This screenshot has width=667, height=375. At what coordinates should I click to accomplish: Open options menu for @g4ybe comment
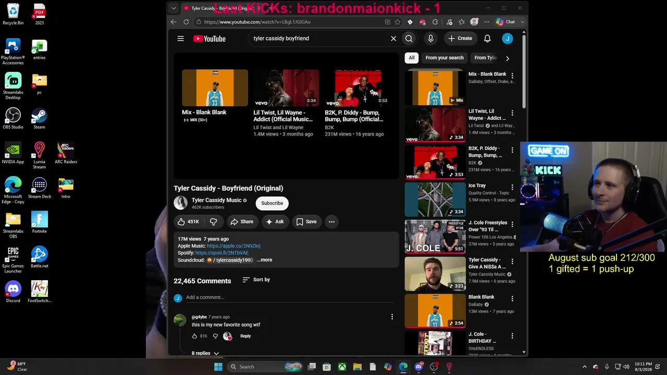(x=392, y=317)
